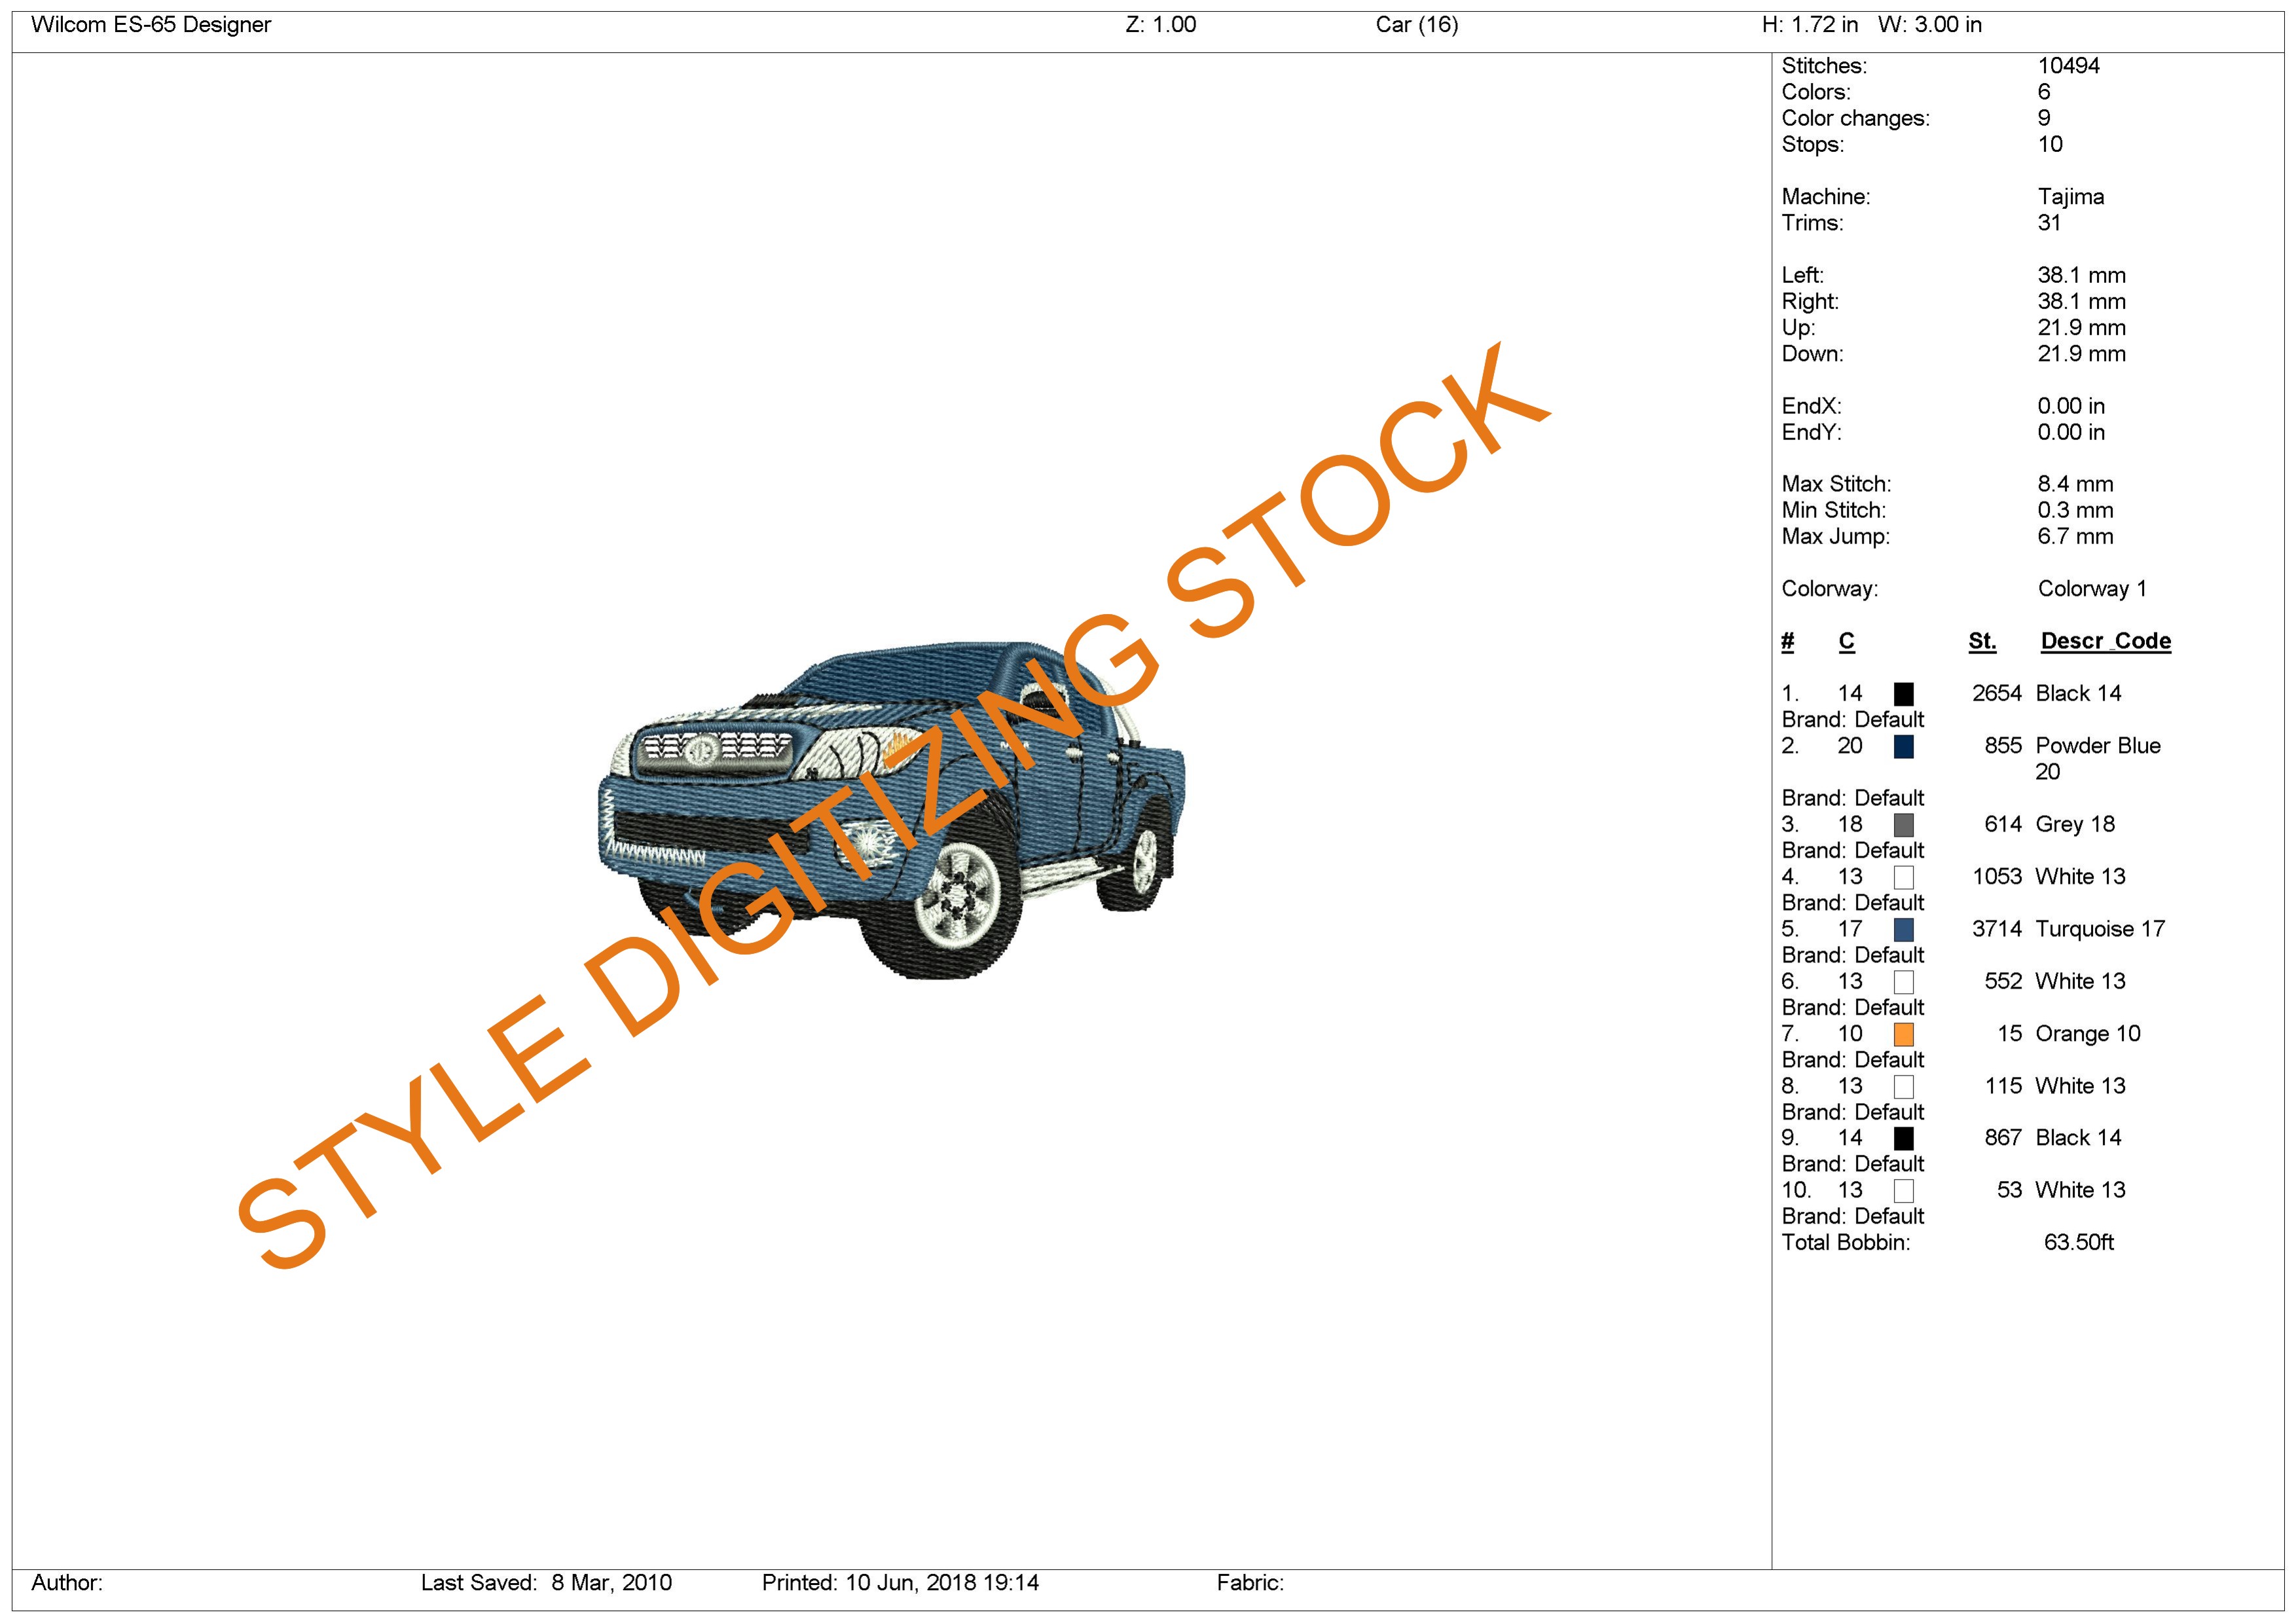
Task: Click the Car (16) design name
Action: (x=1416, y=25)
